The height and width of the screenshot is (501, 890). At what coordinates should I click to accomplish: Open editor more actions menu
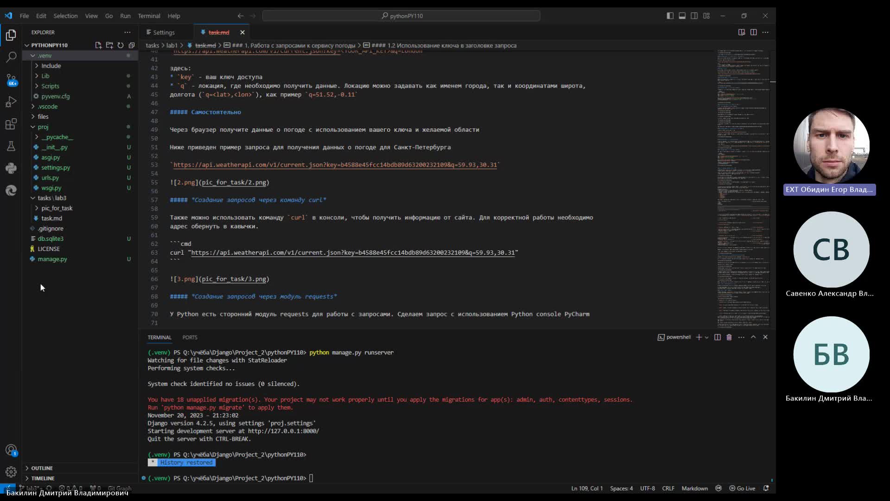(765, 32)
